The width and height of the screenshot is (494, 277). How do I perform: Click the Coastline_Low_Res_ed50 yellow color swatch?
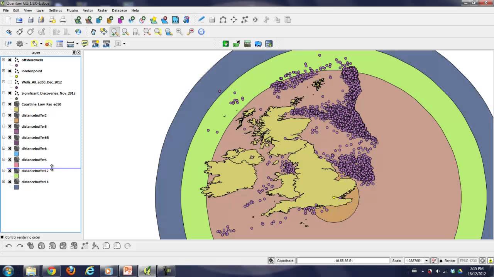coord(16,110)
